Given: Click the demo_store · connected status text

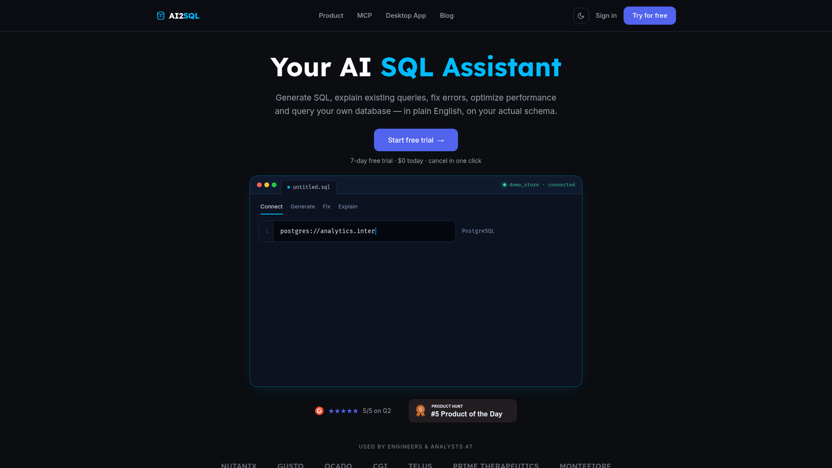Looking at the screenshot, I should point(542,185).
